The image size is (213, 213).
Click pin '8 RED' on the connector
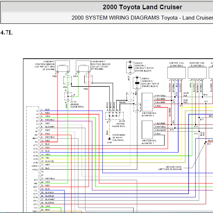click(45, 134)
